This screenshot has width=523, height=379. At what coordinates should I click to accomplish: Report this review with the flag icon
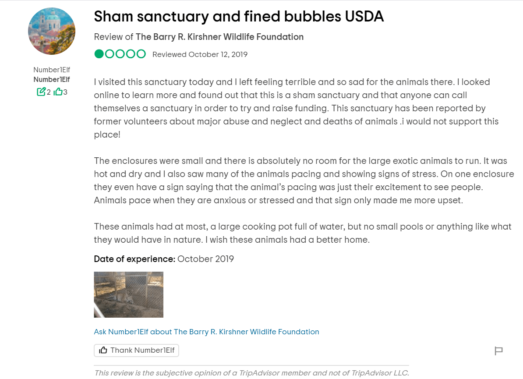pos(498,351)
